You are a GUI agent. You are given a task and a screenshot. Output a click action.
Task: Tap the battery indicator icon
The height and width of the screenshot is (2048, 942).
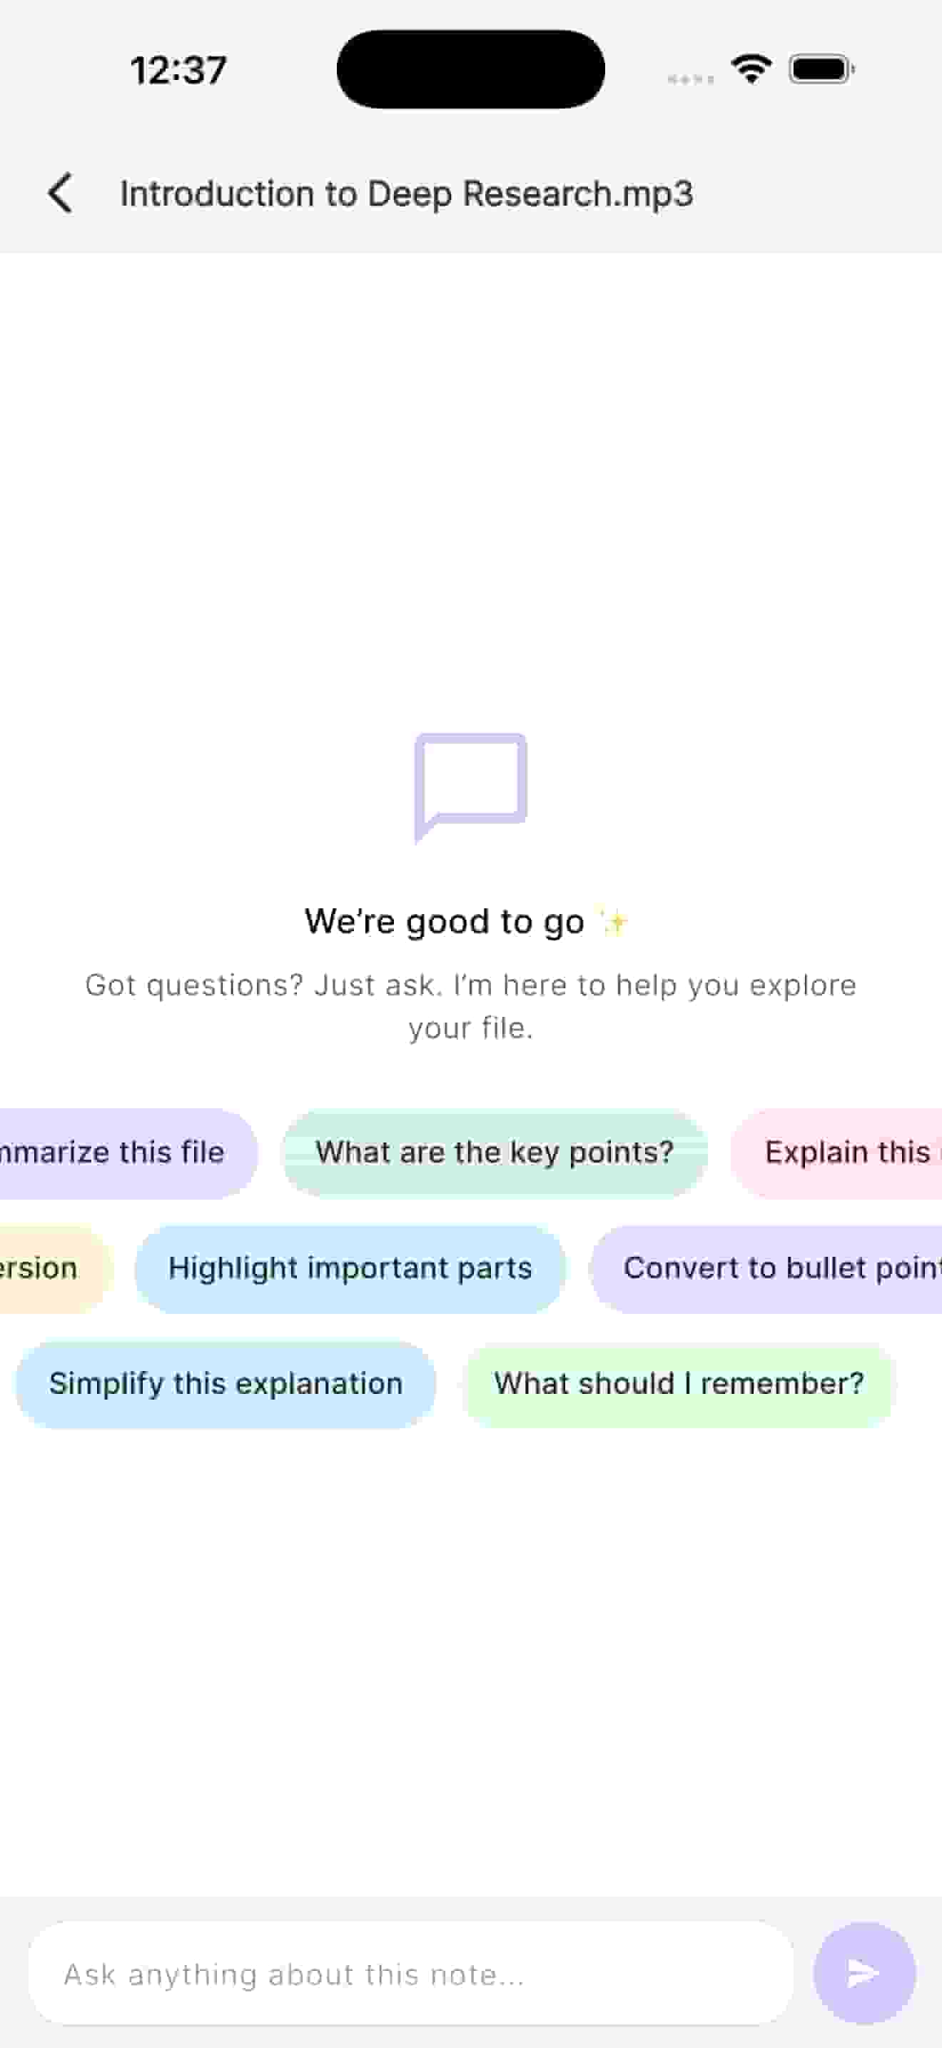[x=820, y=69]
